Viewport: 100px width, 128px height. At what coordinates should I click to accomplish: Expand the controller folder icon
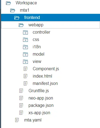point(25,32)
